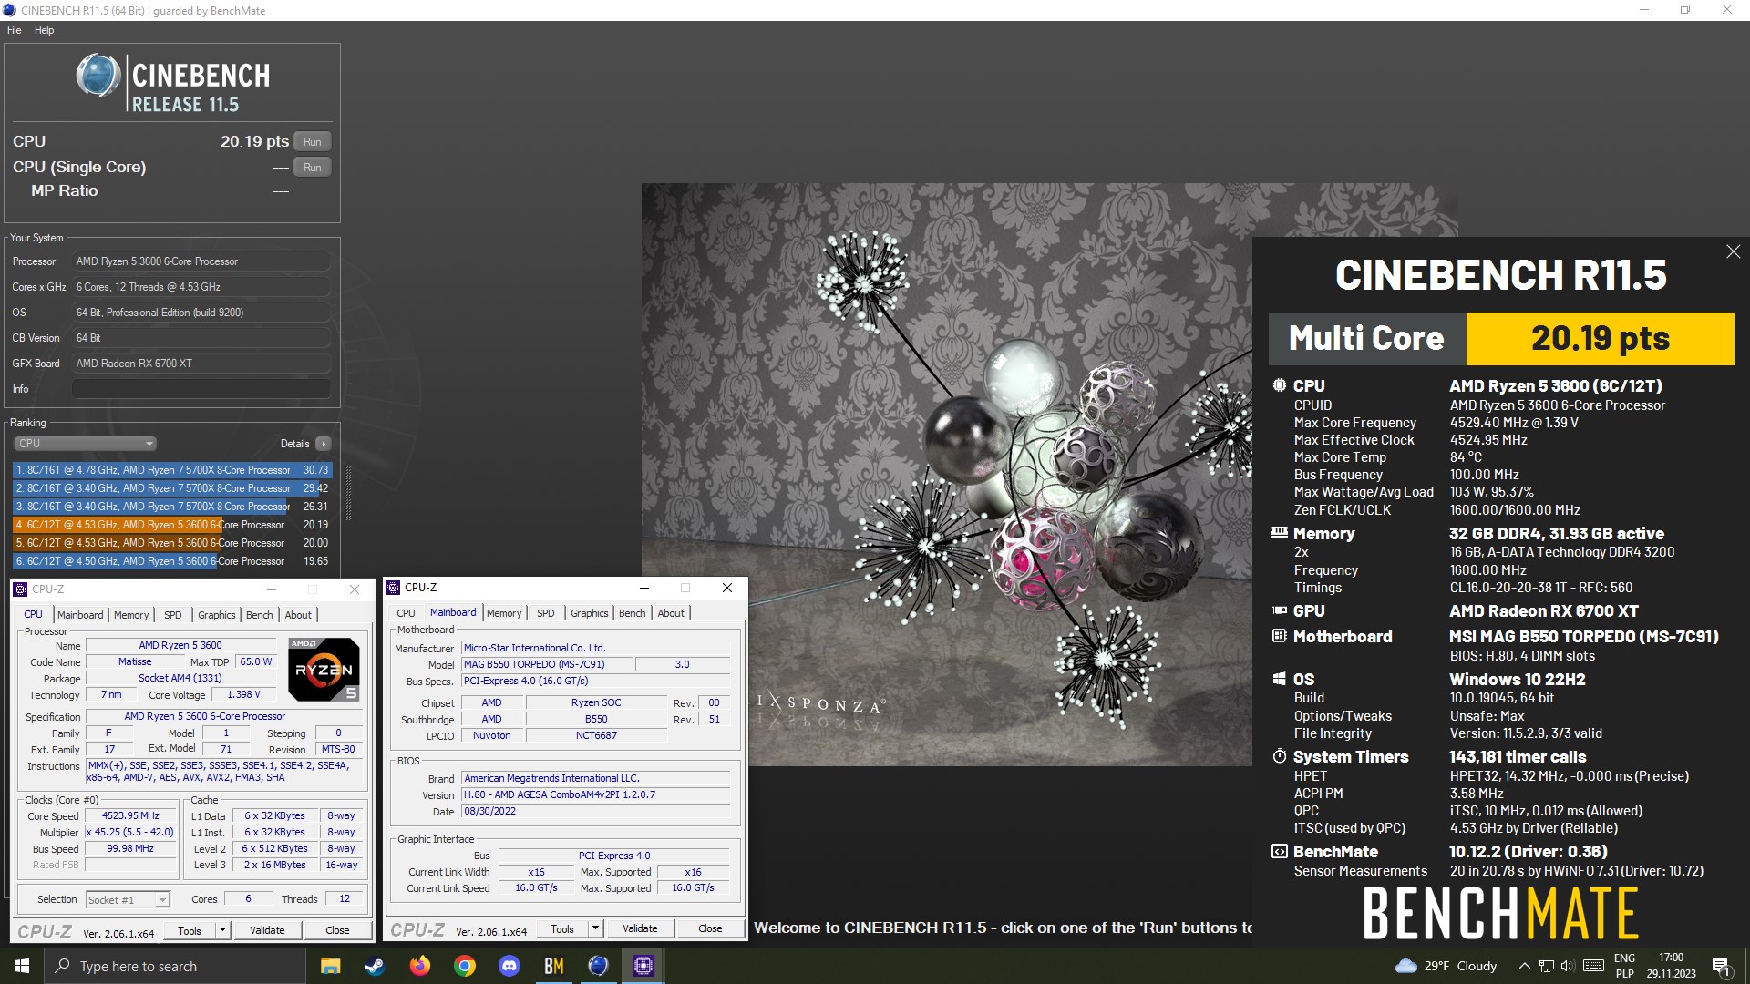The width and height of the screenshot is (1750, 984).
Task: Open the notification center icon
Action: point(1721,966)
